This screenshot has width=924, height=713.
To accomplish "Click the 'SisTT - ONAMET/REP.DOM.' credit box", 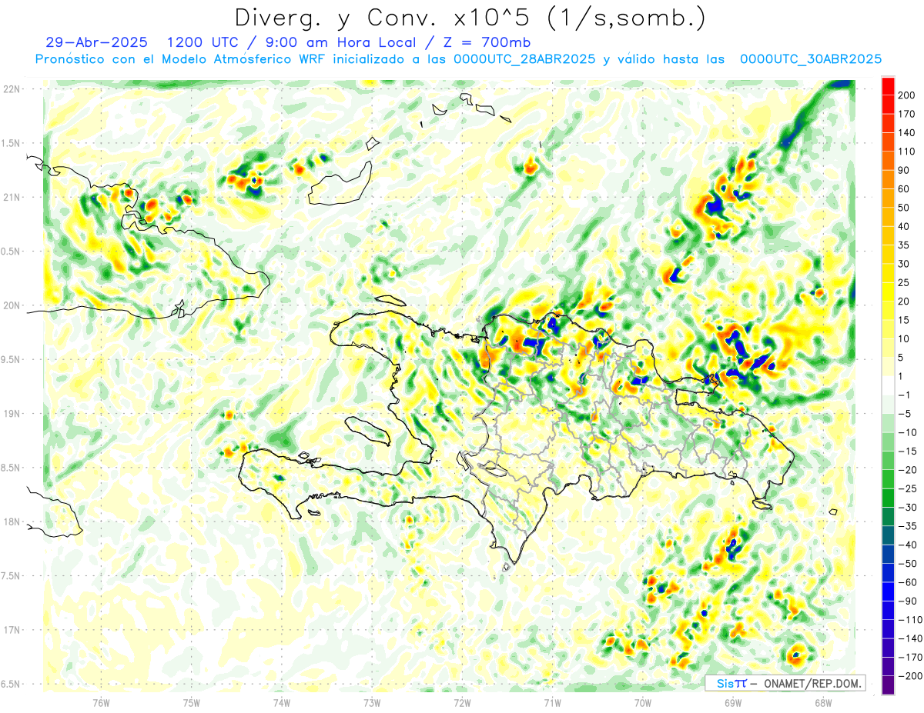I will tap(785, 683).
